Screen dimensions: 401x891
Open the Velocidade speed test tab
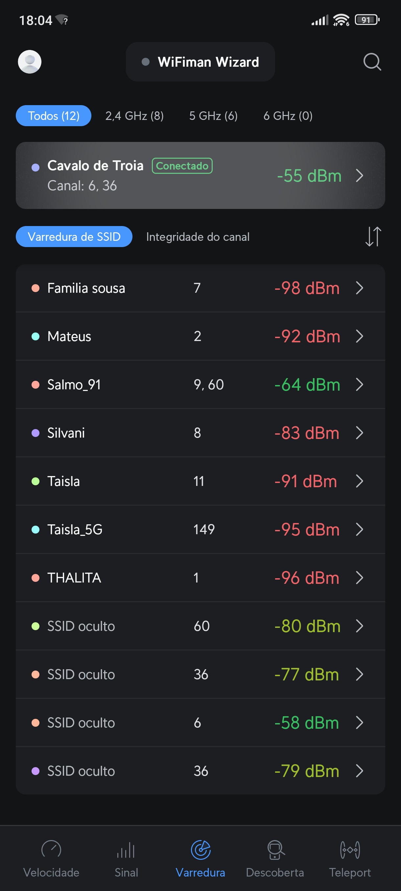coord(51,857)
